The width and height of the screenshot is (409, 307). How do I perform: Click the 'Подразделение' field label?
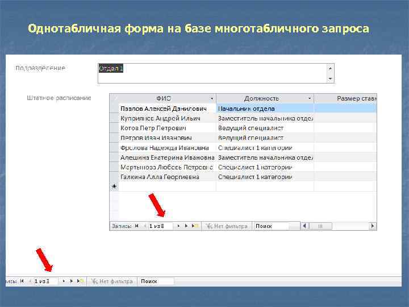click(40, 68)
